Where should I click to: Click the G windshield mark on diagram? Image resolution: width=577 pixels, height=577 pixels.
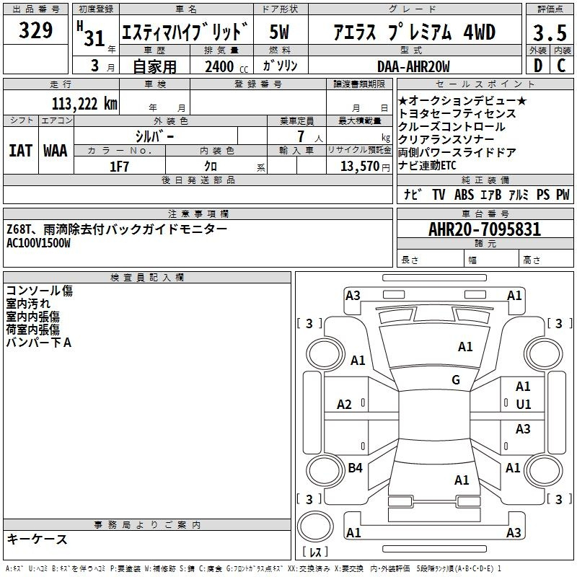click(455, 380)
